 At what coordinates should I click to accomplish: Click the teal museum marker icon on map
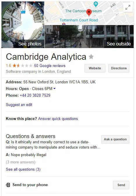point(96,4)
